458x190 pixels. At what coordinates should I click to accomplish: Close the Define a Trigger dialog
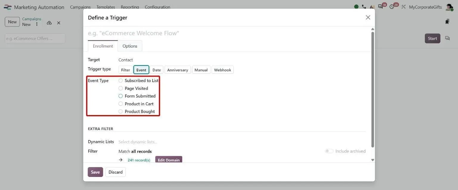coord(368,18)
